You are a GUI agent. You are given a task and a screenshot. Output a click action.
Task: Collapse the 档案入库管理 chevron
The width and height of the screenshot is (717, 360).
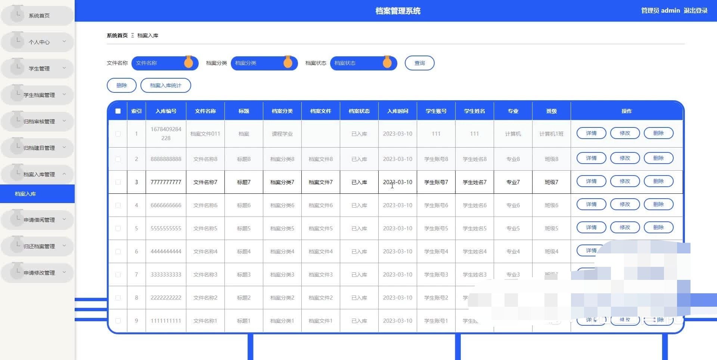64,174
